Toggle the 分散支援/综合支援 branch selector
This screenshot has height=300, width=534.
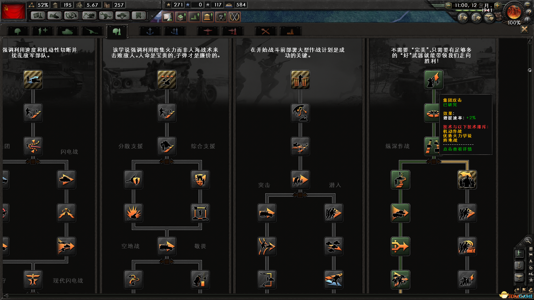[167, 162]
